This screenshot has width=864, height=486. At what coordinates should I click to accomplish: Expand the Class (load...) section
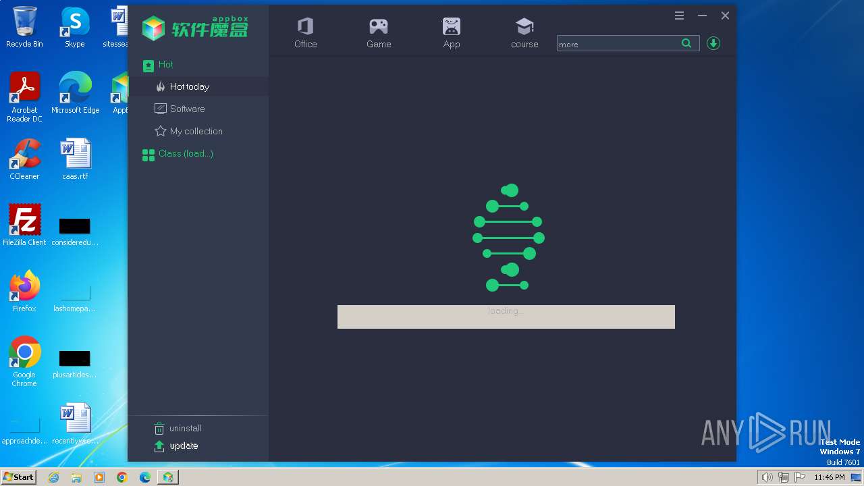click(x=178, y=154)
